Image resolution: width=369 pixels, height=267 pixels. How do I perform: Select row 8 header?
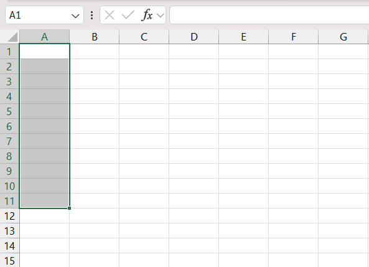(x=9, y=156)
